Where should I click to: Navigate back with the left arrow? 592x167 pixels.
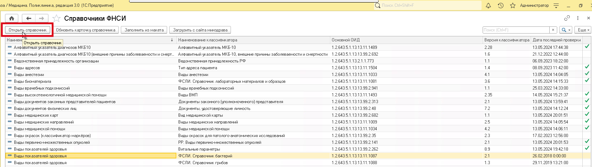29,18
